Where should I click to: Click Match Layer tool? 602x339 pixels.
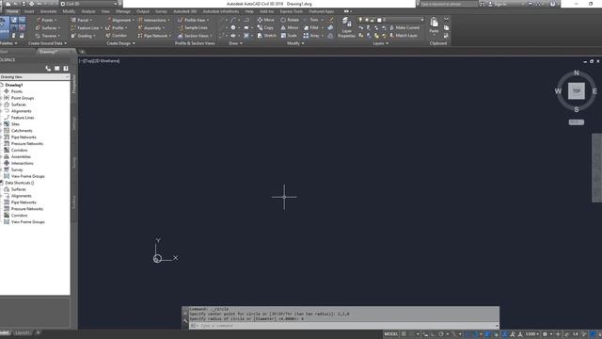(x=404, y=36)
